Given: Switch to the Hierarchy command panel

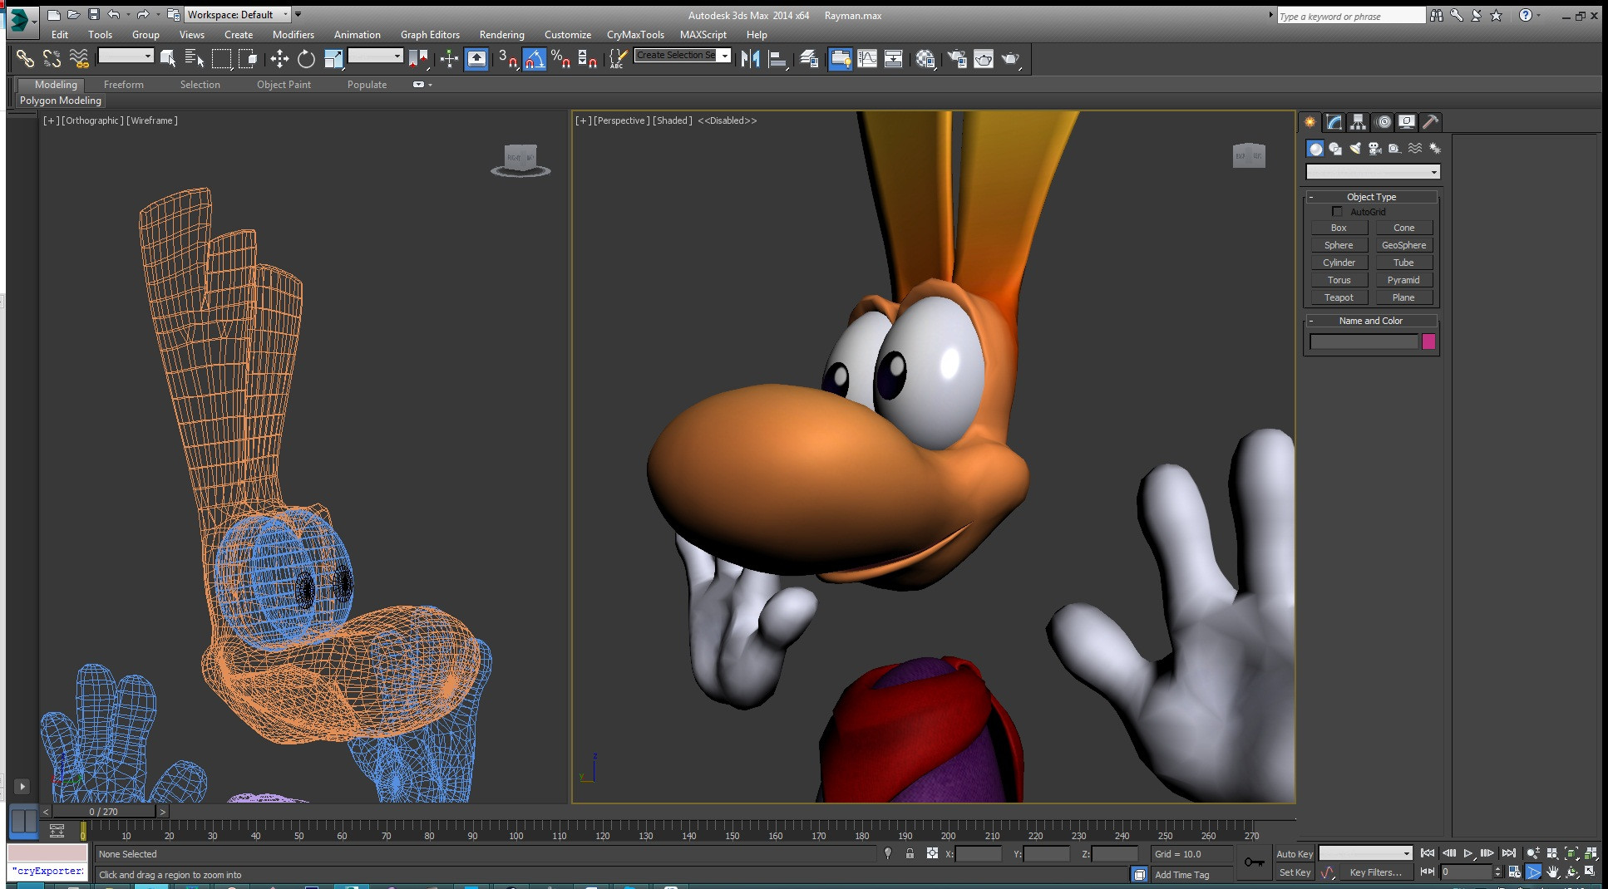Looking at the screenshot, I should pyautogui.click(x=1358, y=122).
